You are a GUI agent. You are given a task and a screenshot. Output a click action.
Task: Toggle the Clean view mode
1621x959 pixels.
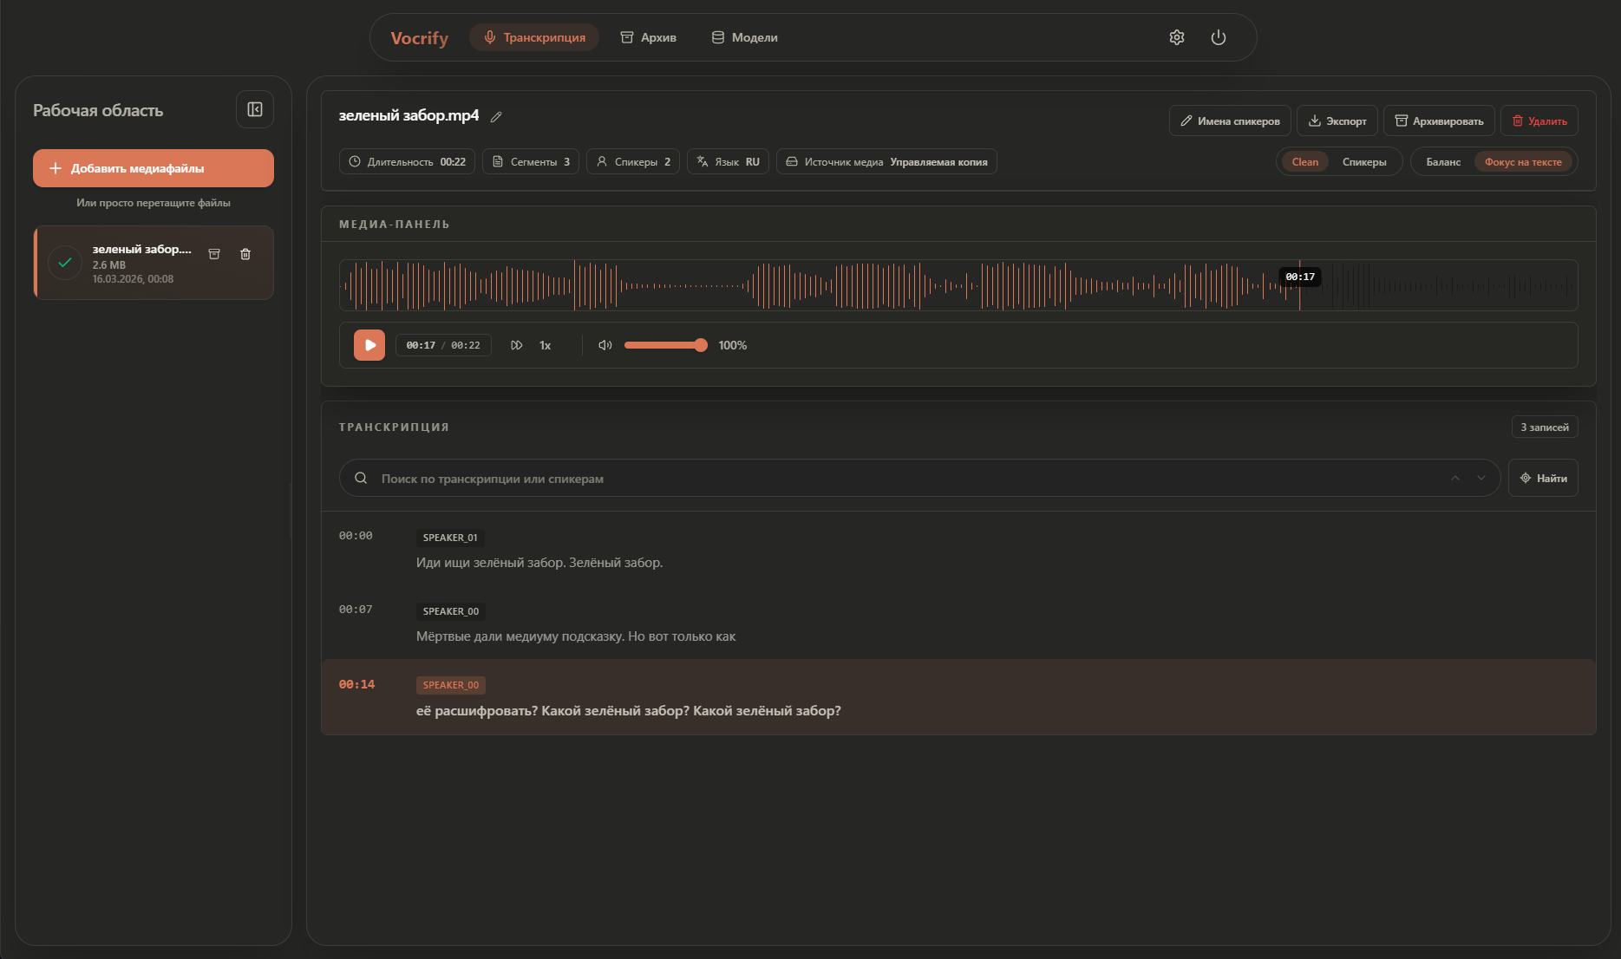pos(1304,162)
